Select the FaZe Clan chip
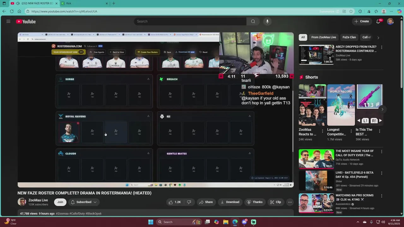Viewport: 404px width, 227px height. point(349,37)
